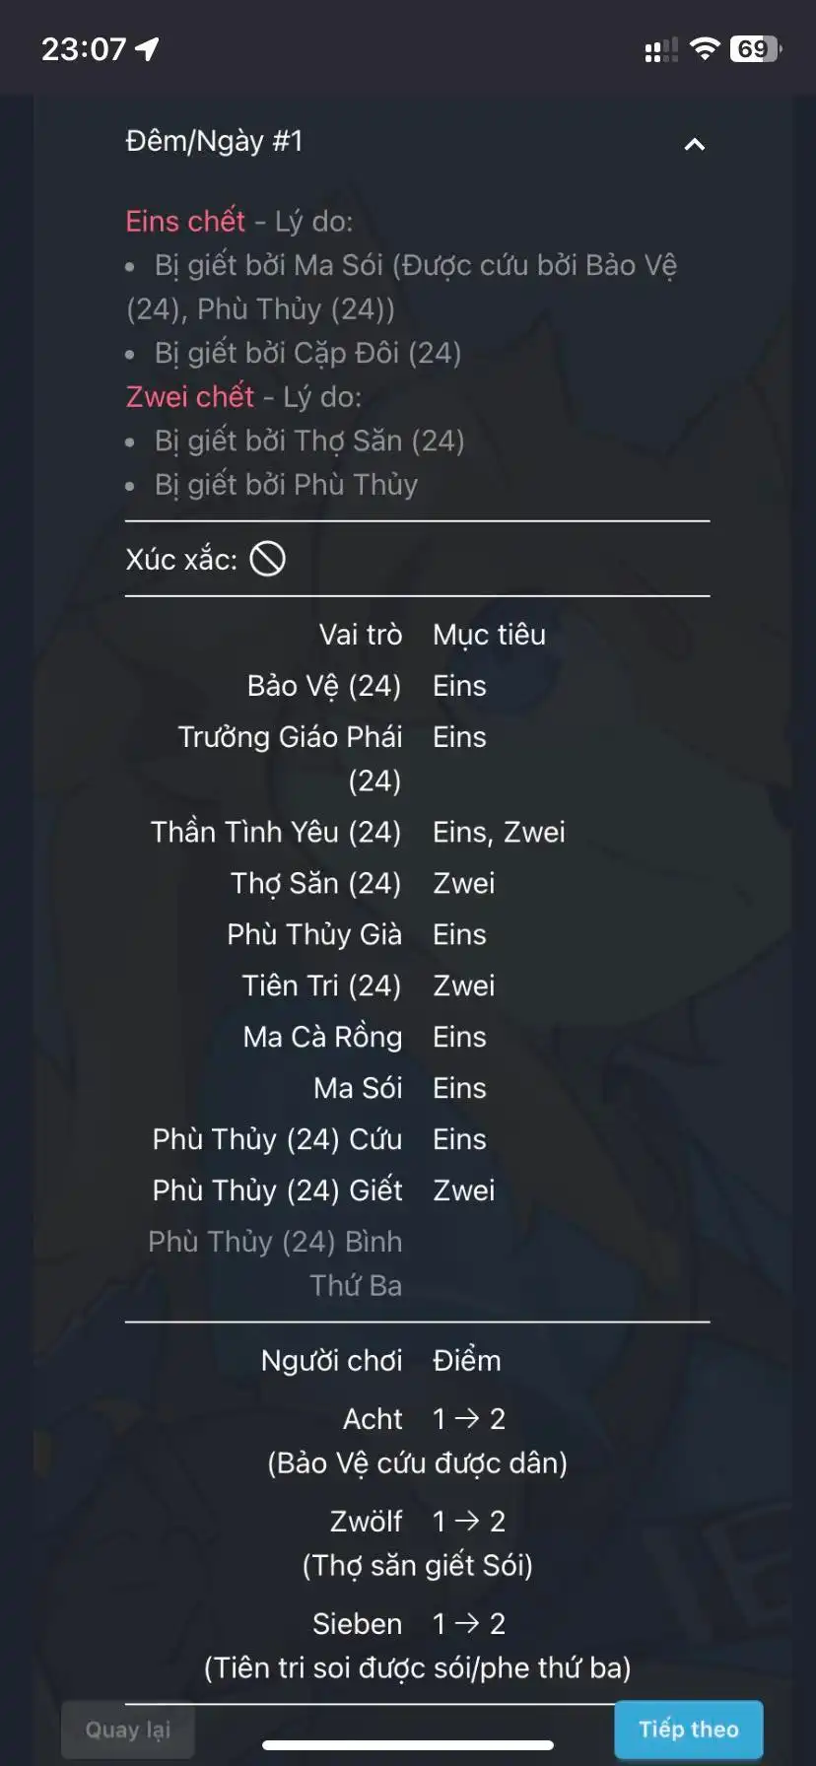Tap the Mục tiêu column header
This screenshot has width=816, height=1766.
(489, 635)
